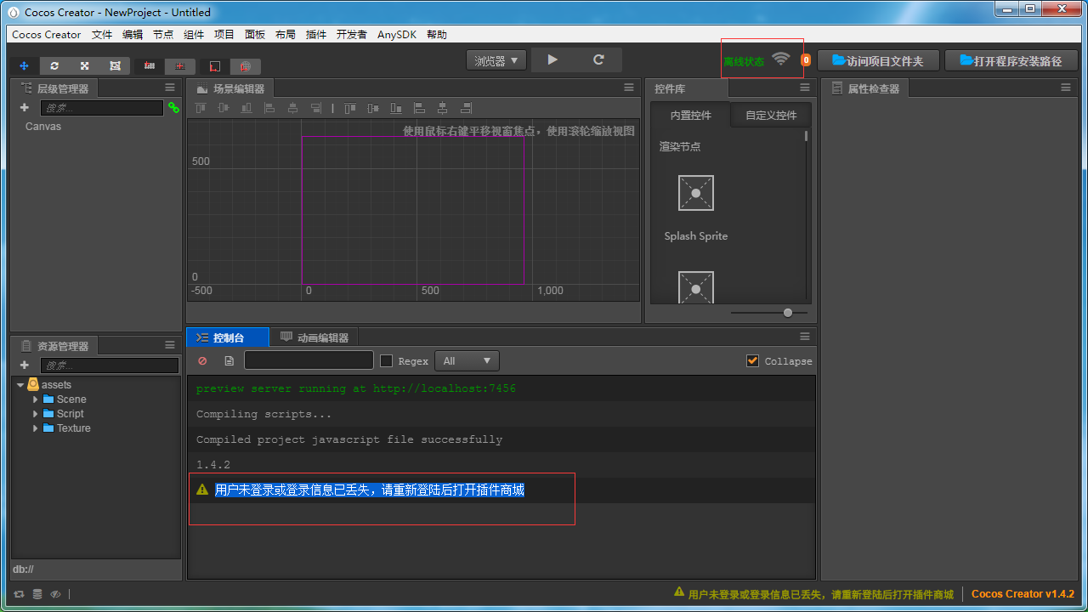
Task: Open the 帮助 menu
Action: pyautogui.click(x=437, y=35)
